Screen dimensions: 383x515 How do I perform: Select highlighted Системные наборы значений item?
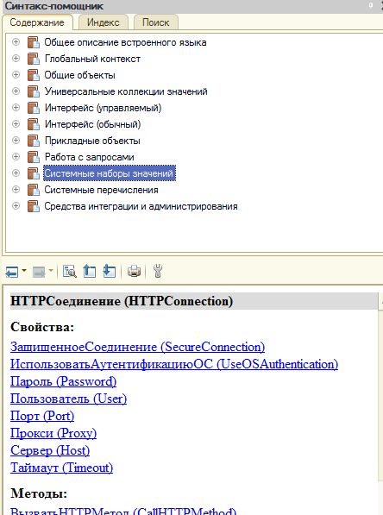110,173
